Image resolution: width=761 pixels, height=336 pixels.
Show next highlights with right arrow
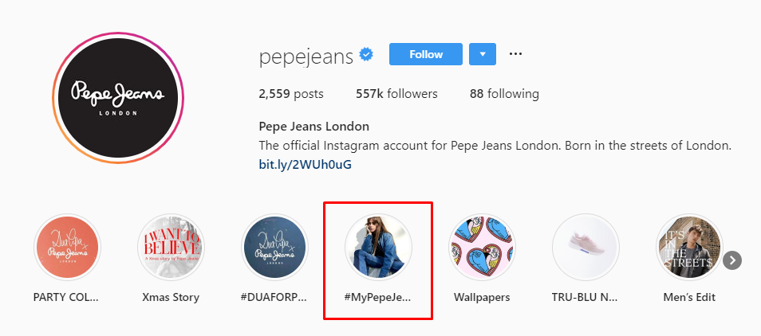click(x=732, y=260)
